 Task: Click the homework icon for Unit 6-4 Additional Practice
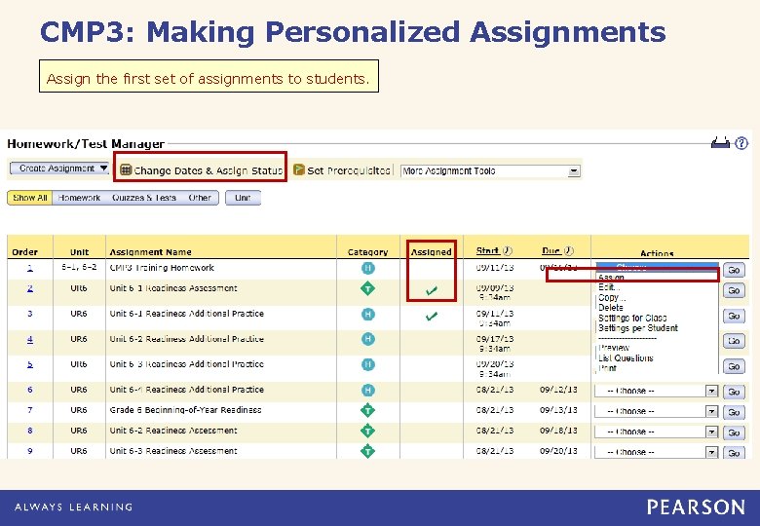coord(368,390)
